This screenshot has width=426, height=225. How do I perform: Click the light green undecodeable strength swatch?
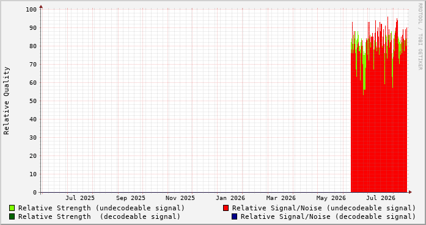pyautogui.click(x=12, y=208)
